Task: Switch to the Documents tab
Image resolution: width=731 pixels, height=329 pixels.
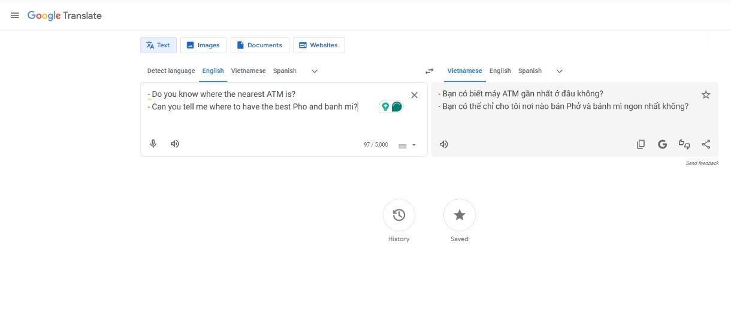Action: point(259,45)
